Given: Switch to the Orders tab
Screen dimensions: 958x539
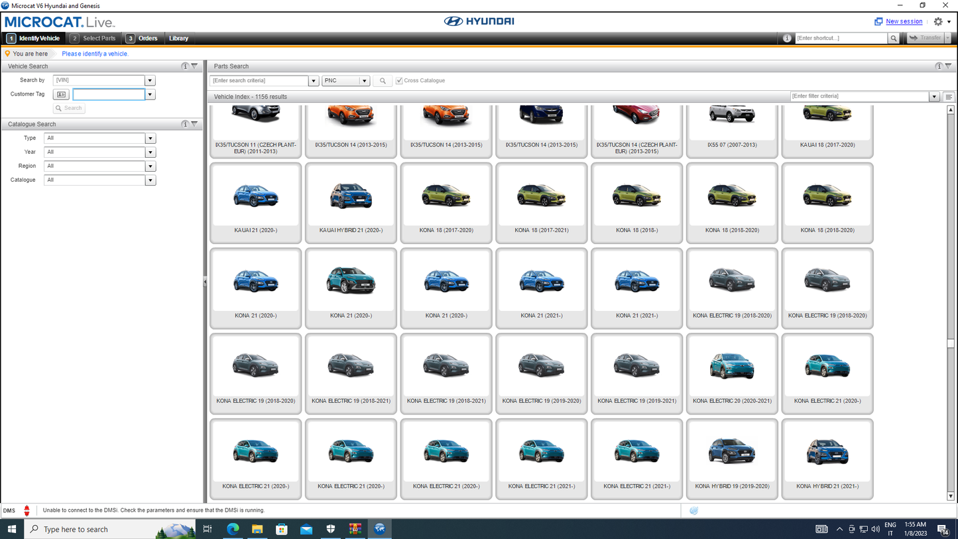Looking at the screenshot, I should coord(142,38).
